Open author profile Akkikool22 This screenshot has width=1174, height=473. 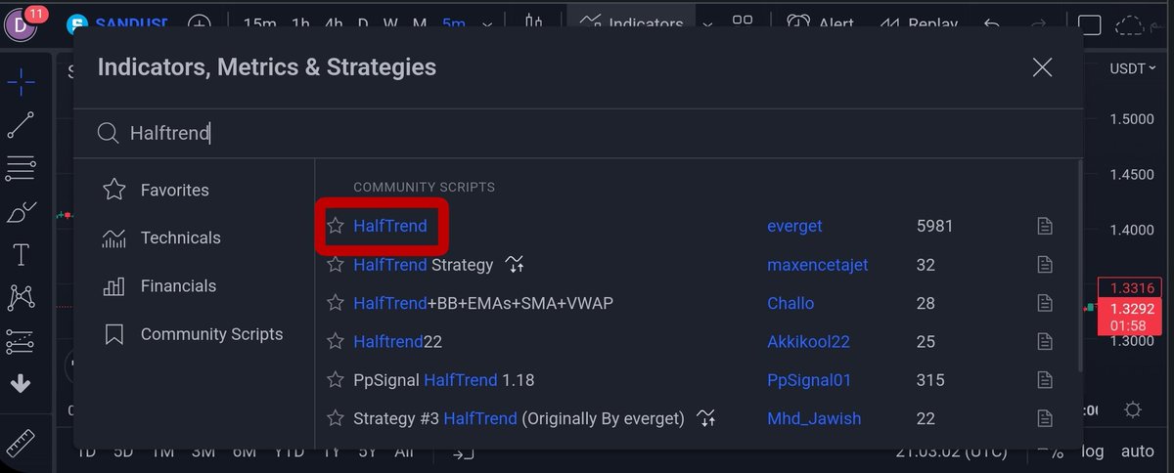pos(808,342)
